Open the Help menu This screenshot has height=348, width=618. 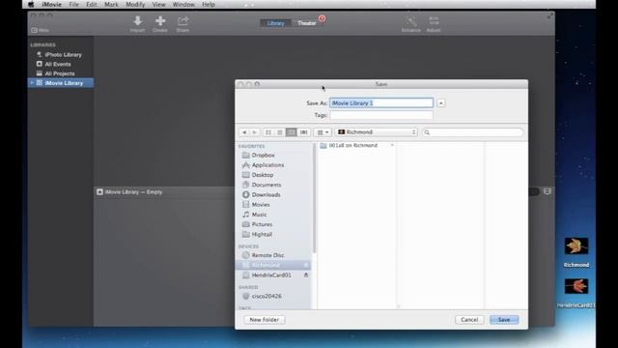(x=209, y=4)
